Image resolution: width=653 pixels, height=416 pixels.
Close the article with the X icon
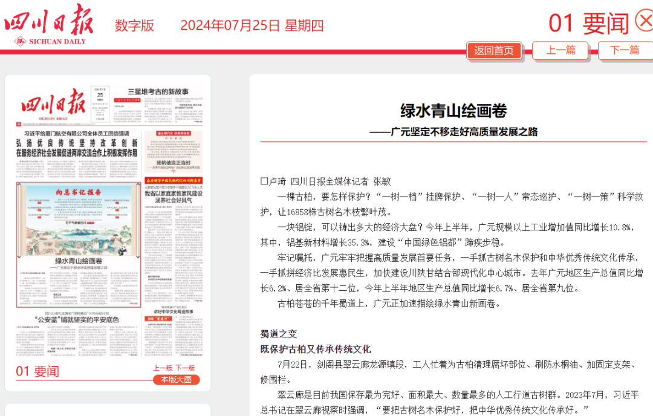point(645,21)
